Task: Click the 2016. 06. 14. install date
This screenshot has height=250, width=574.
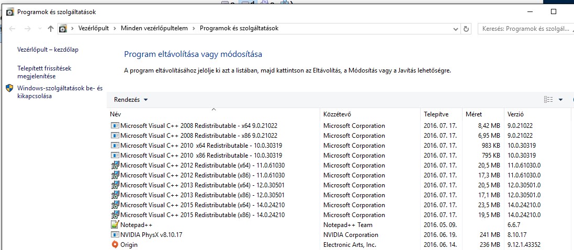Action: 440,245
